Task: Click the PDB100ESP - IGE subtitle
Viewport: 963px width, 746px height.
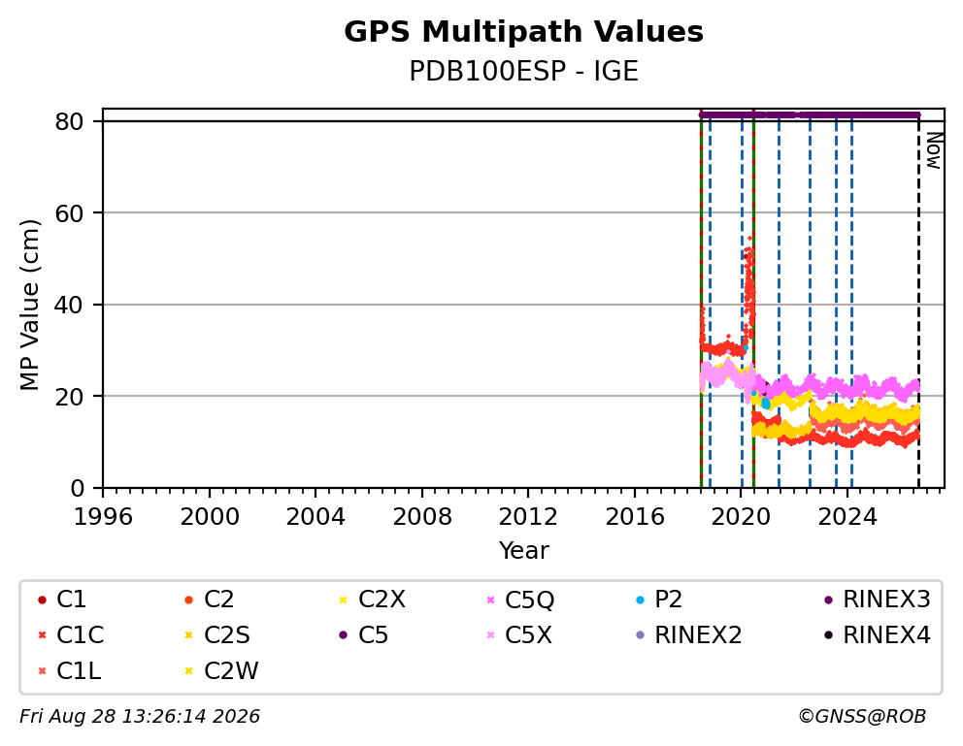Action: (524, 71)
